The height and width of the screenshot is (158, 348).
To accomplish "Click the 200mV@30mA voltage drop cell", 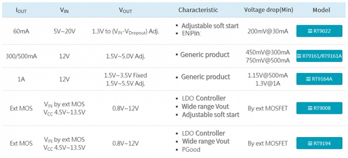I will [x=268, y=31].
